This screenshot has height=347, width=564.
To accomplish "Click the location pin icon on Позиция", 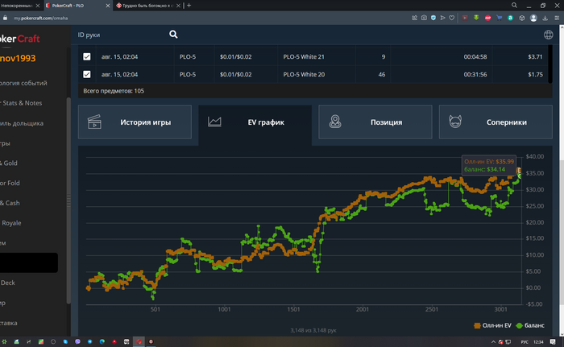I will pyautogui.click(x=335, y=122).
